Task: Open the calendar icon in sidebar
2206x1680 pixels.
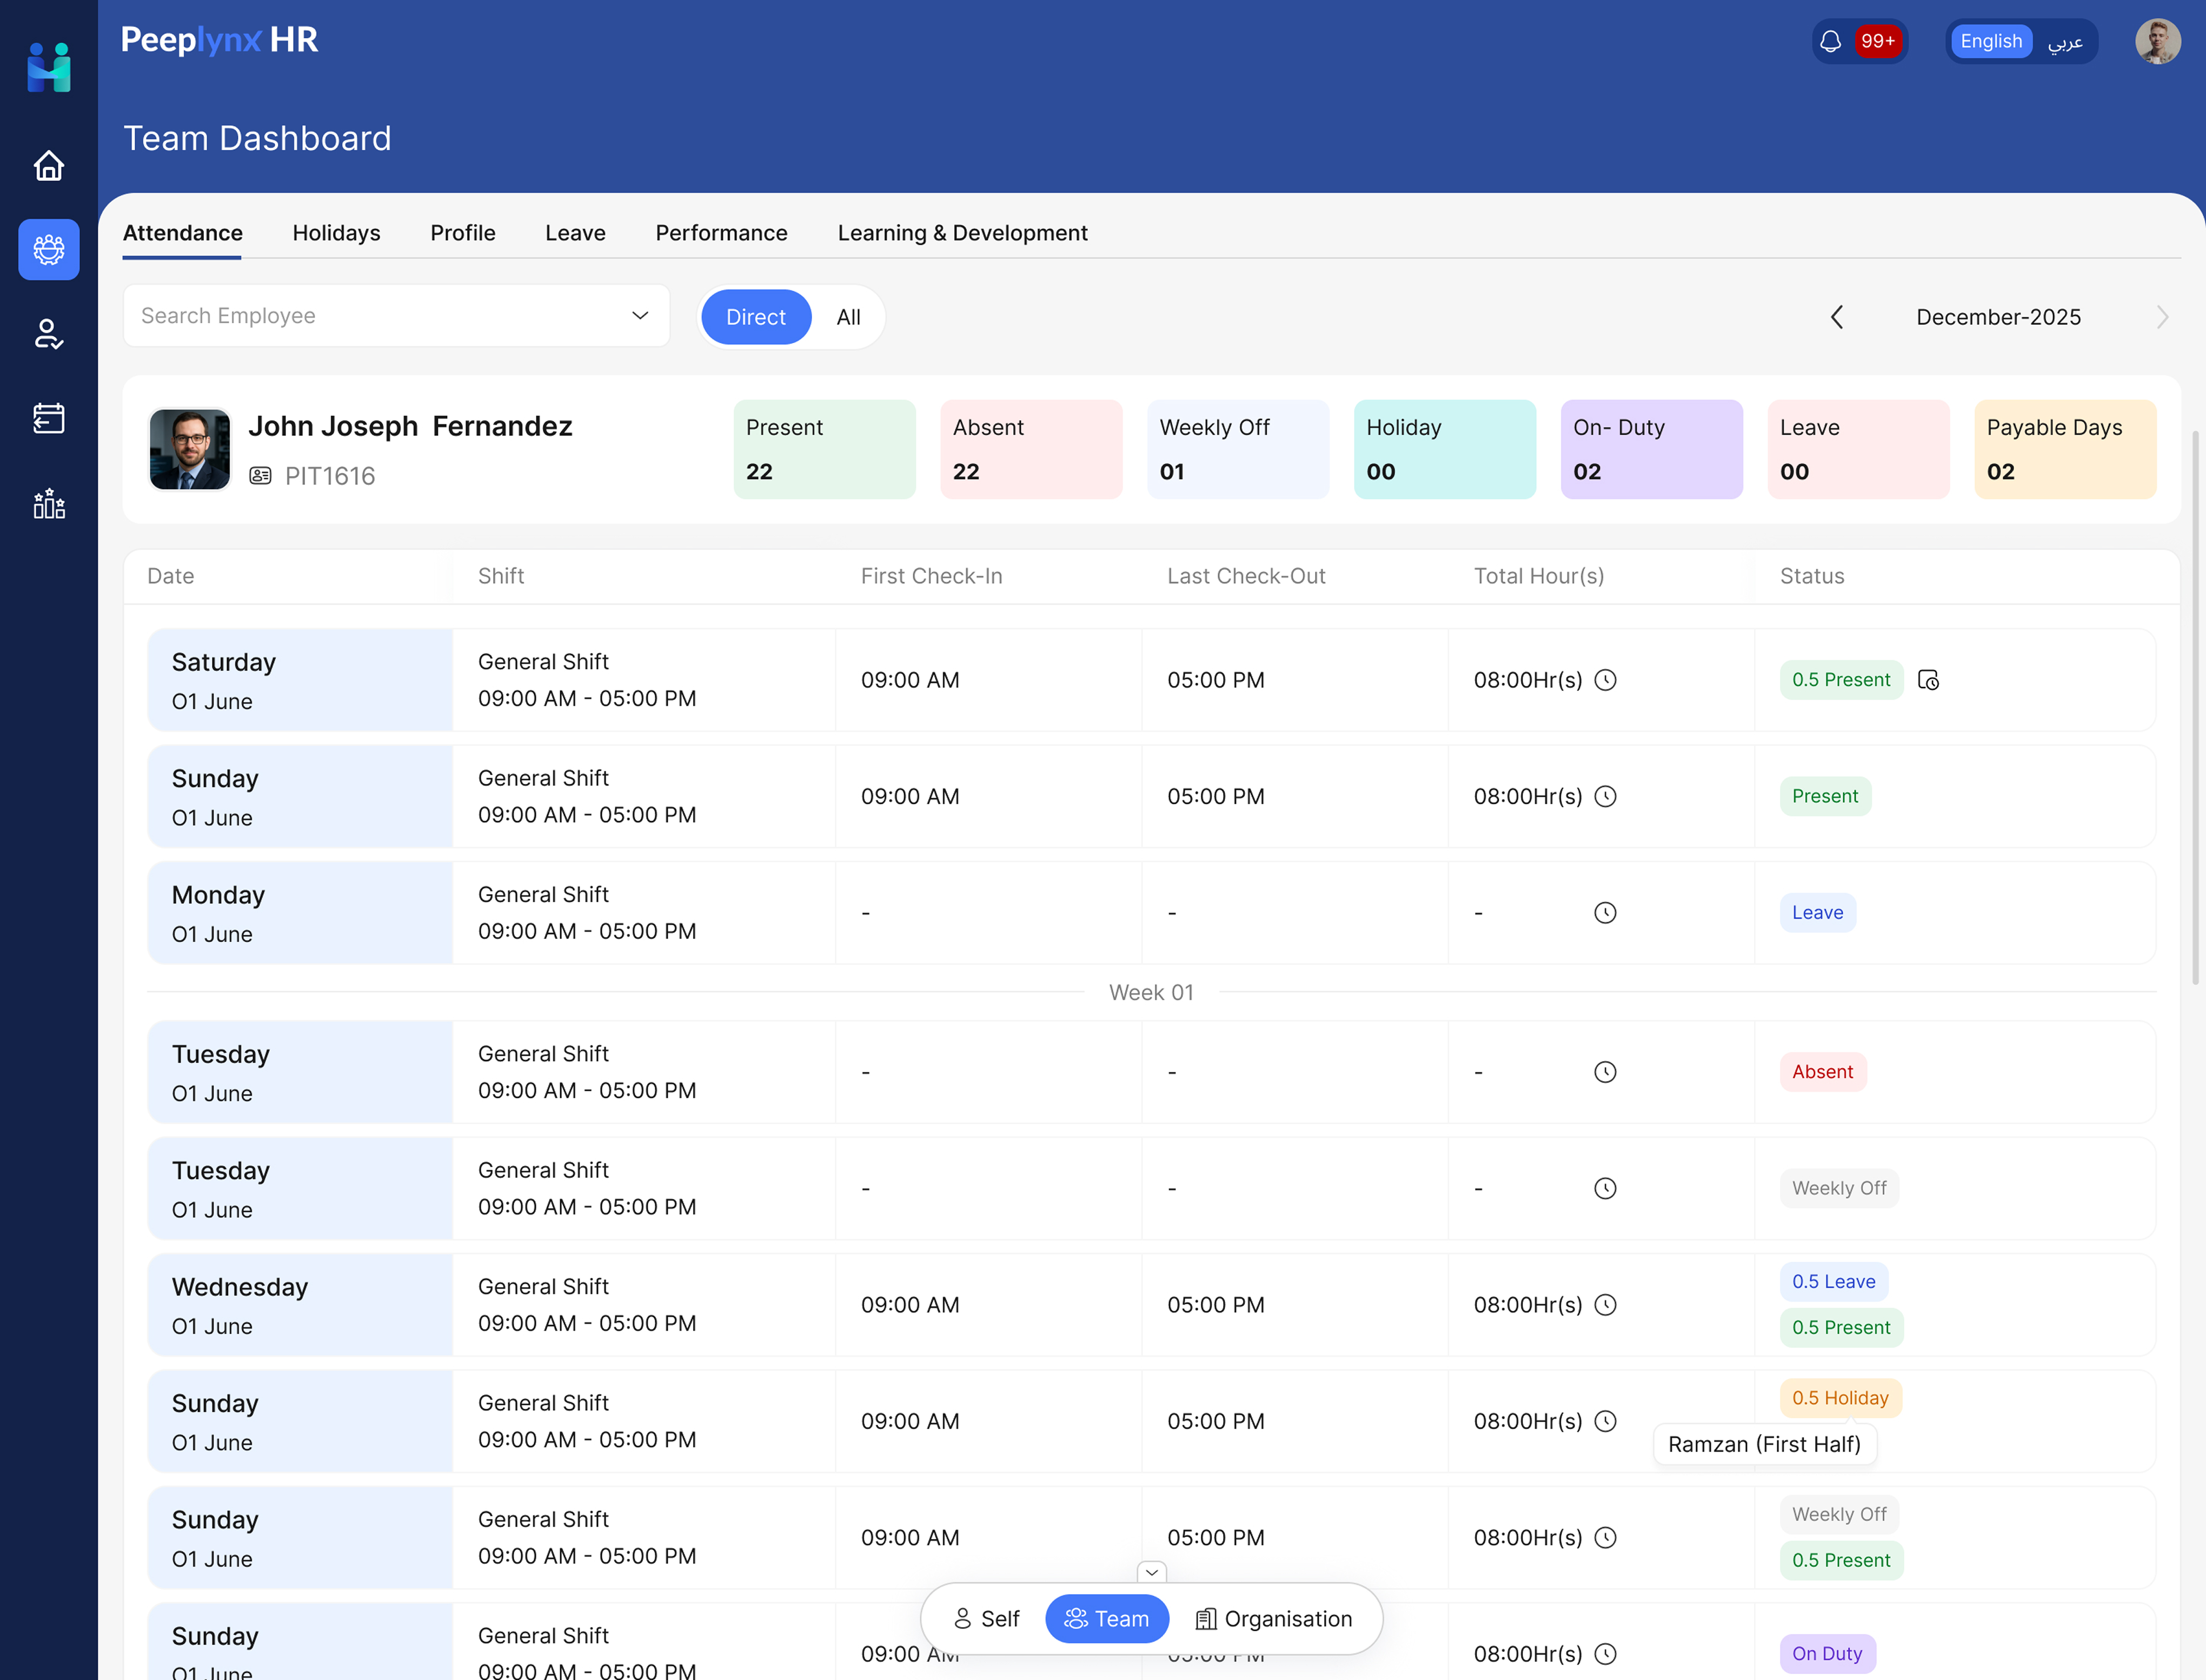Action: click(48, 418)
